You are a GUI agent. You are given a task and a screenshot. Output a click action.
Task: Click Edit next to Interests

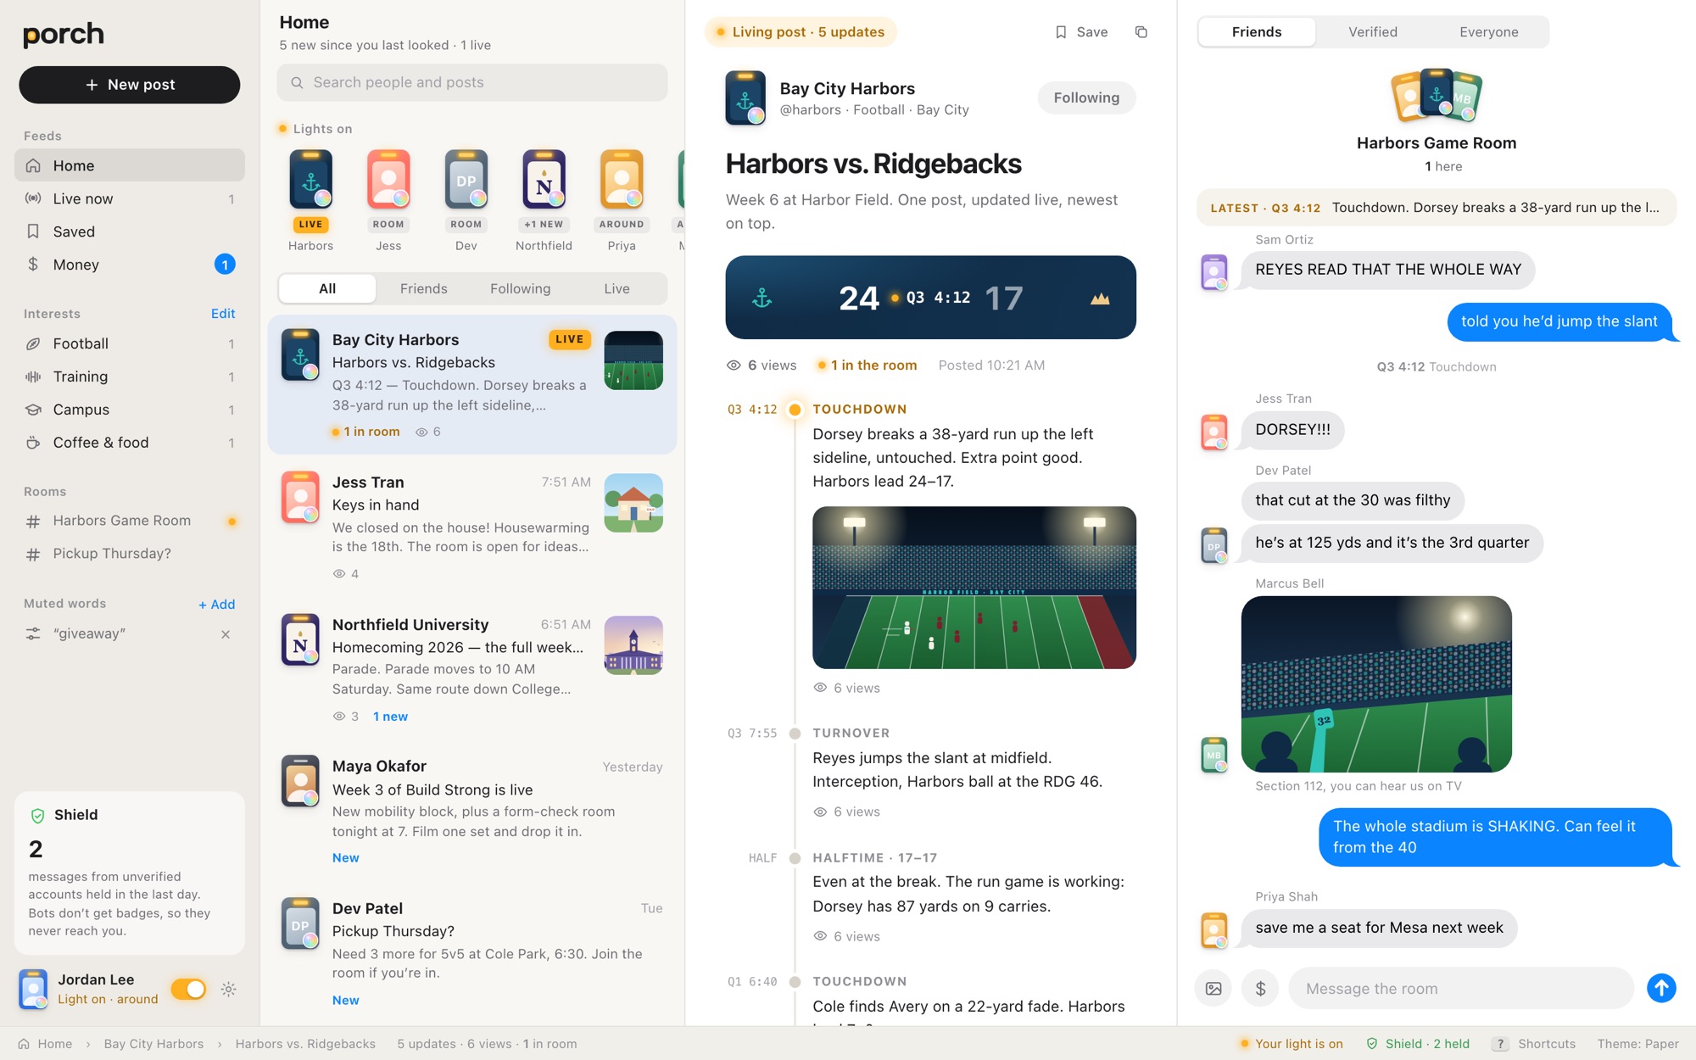(x=223, y=314)
